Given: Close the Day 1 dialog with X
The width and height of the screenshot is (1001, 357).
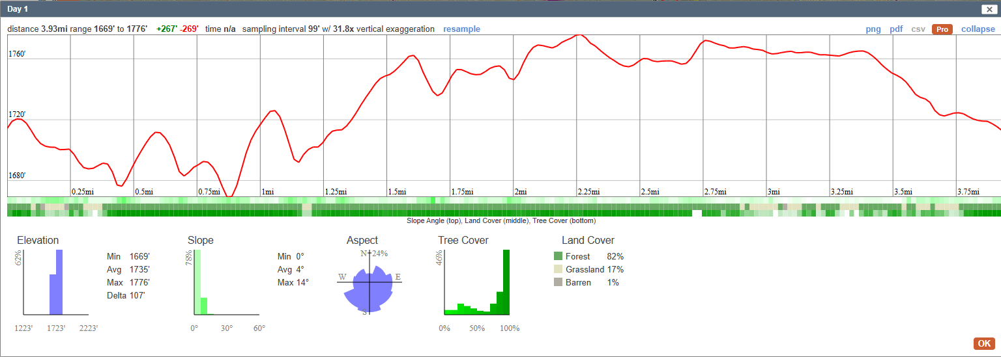Looking at the screenshot, I should (989, 9).
